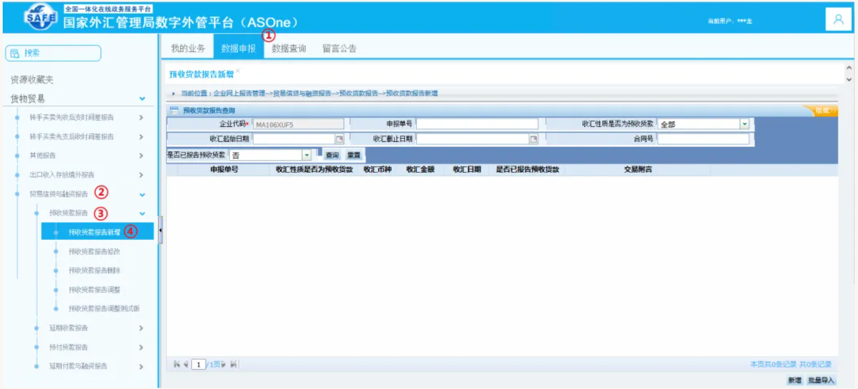Click the 查询 button
Viewport: 858px width, 389px height.
[332, 155]
